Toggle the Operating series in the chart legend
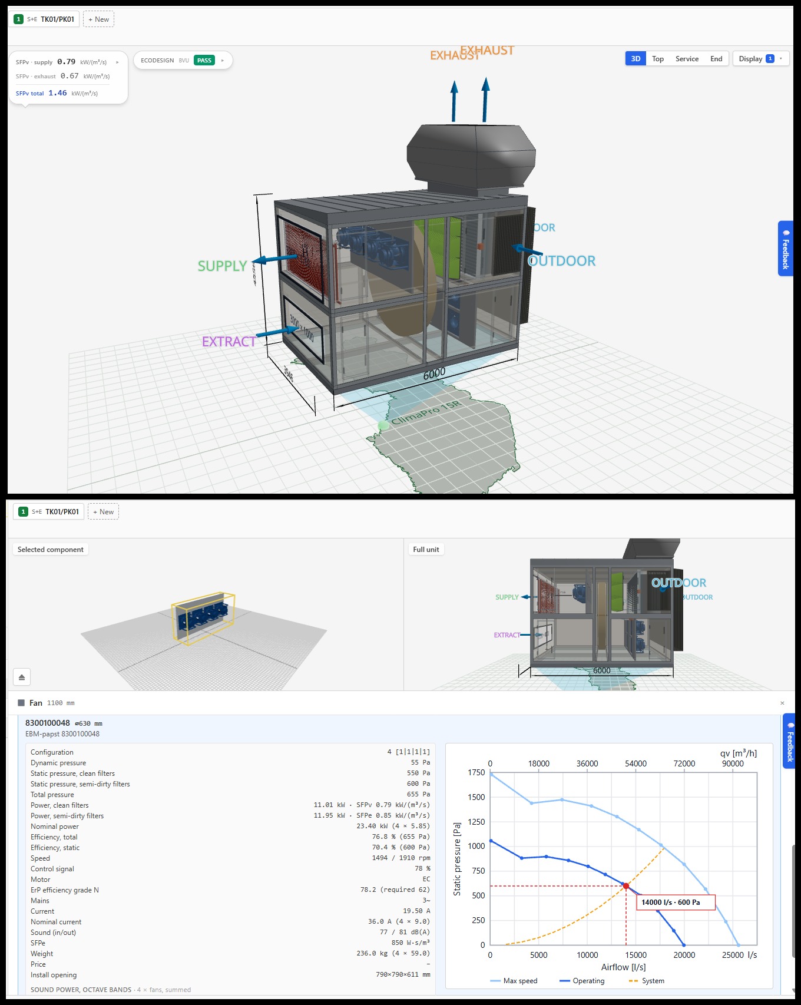Viewport: 801px width, 1005px height. (x=582, y=981)
